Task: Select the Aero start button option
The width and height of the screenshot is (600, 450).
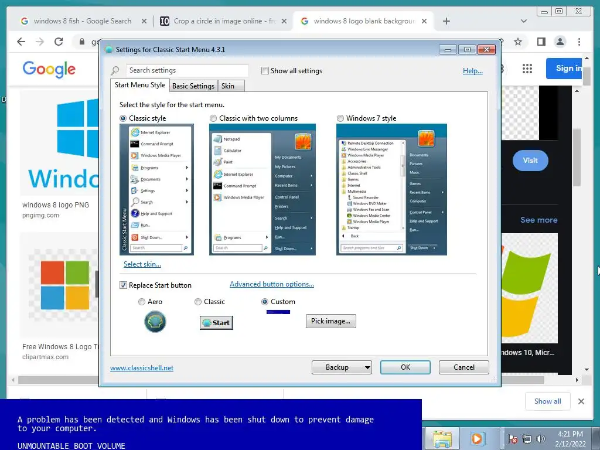Action: [x=142, y=302]
